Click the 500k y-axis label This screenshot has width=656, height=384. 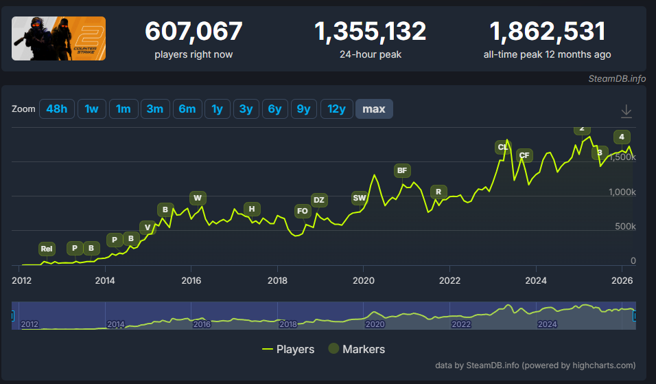(x=625, y=227)
